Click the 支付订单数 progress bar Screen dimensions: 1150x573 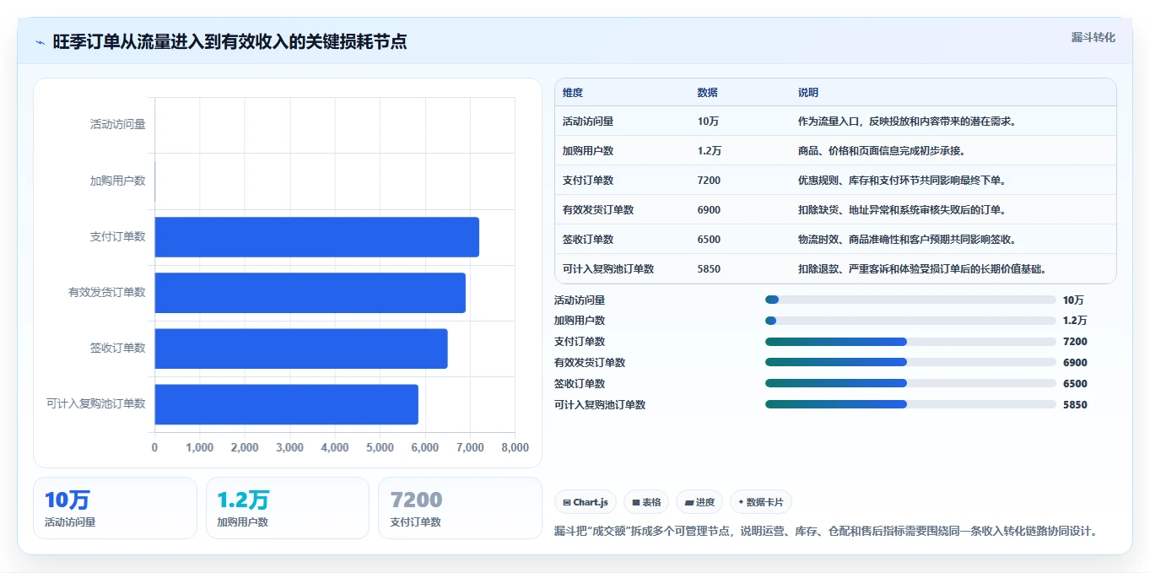910,342
